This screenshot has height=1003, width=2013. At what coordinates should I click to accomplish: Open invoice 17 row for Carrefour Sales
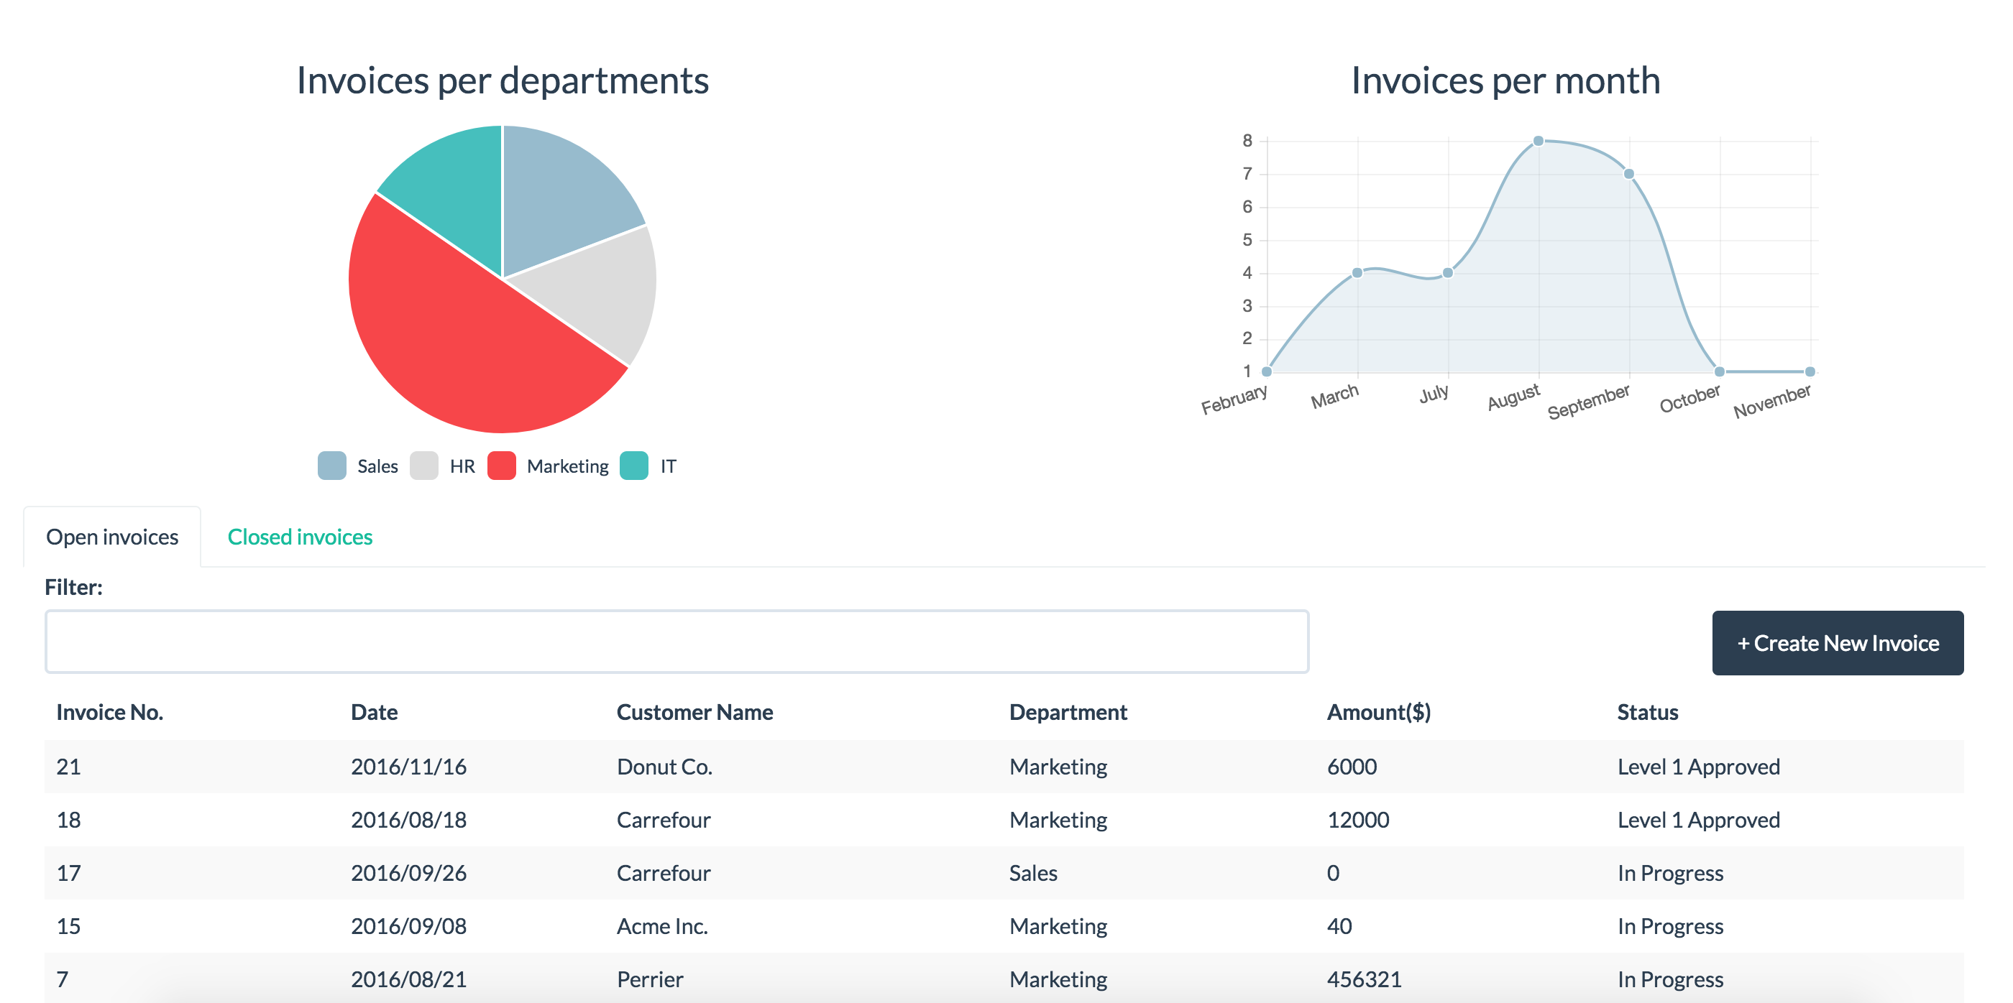(x=1004, y=872)
